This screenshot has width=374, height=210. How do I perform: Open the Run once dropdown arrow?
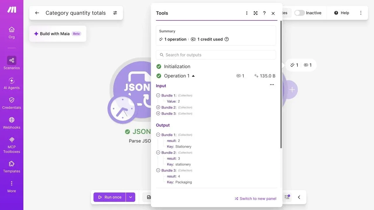(131, 197)
